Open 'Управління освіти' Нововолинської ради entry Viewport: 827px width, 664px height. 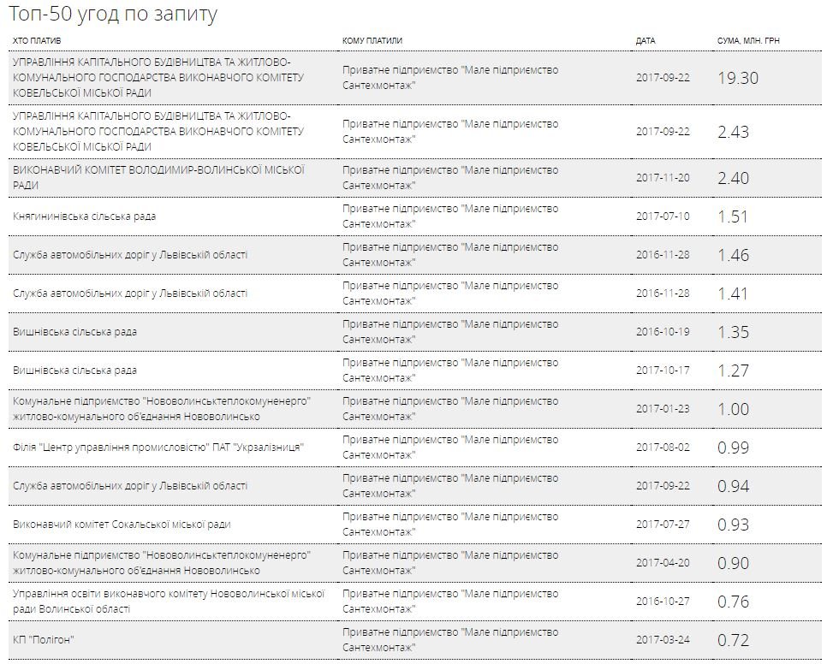tap(168, 601)
